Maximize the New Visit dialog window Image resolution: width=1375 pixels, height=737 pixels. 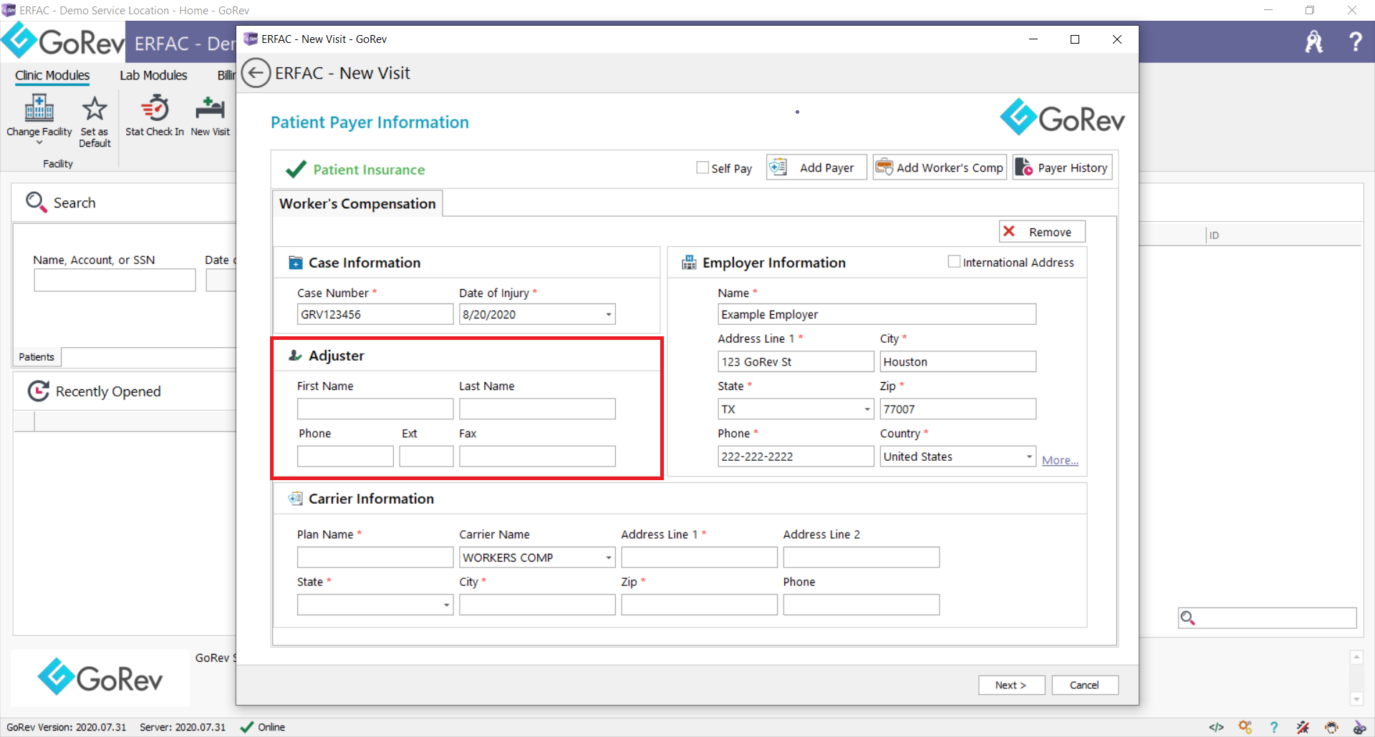point(1074,39)
